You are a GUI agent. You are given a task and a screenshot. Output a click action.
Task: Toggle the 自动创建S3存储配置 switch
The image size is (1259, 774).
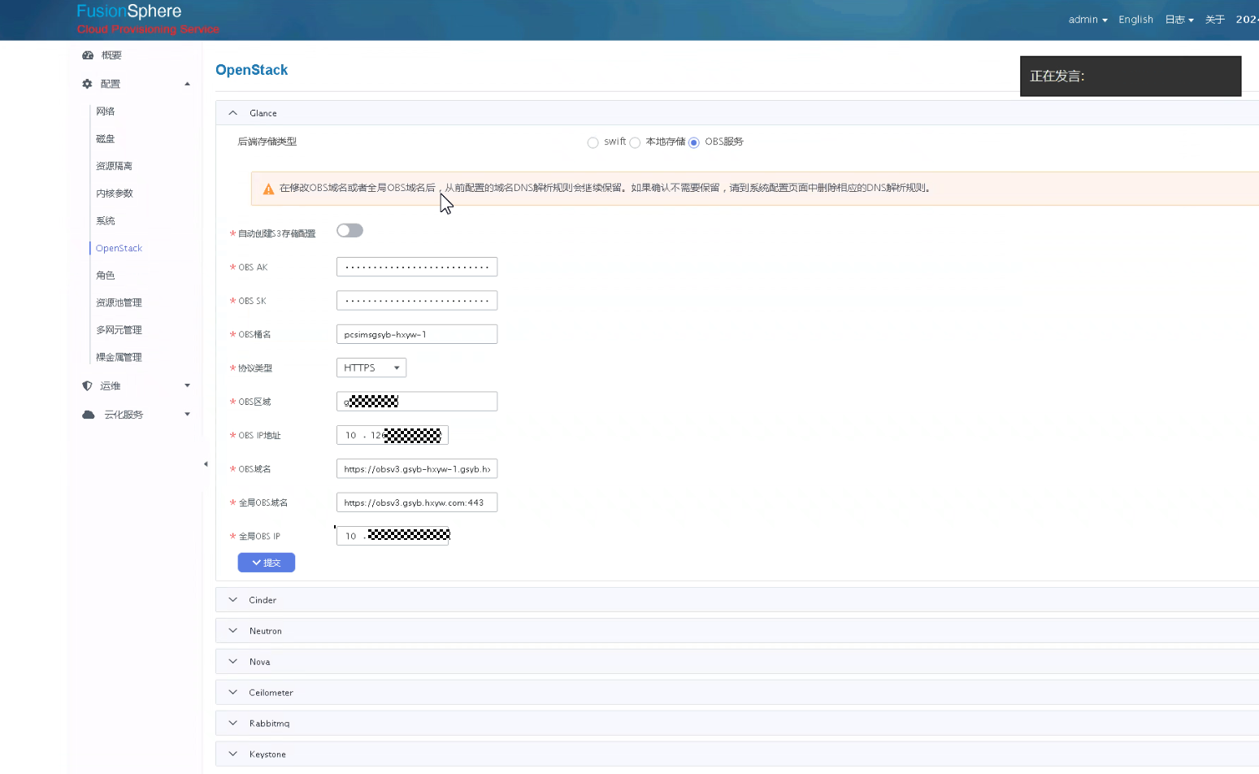(x=349, y=231)
